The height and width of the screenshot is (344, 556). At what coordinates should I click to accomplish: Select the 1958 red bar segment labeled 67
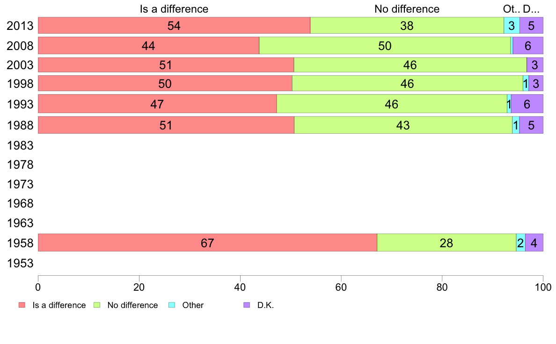(x=207, y=243)
